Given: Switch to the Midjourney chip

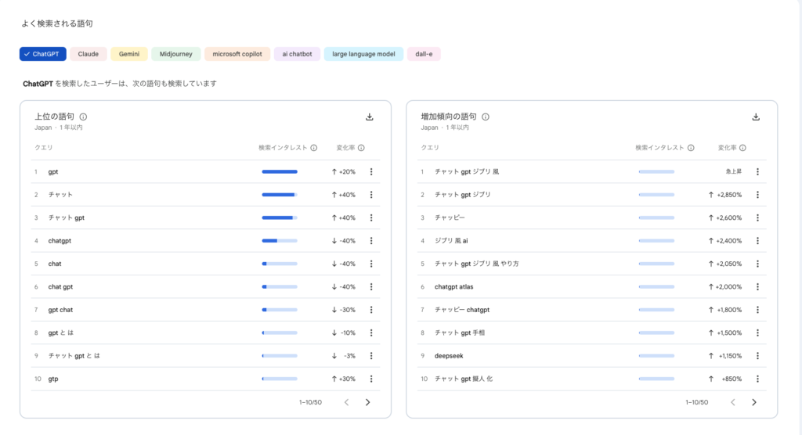Looking at the screenshot, I should tap(176, 54).
